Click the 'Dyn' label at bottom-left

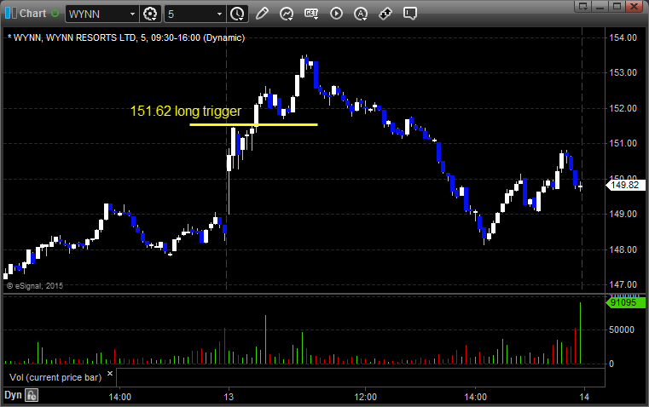pyautogui.click(x=13, y=395)
